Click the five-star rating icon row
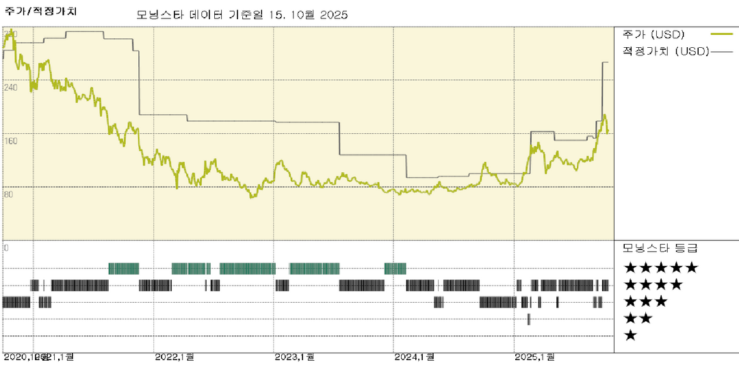 (x=660, y=267)
